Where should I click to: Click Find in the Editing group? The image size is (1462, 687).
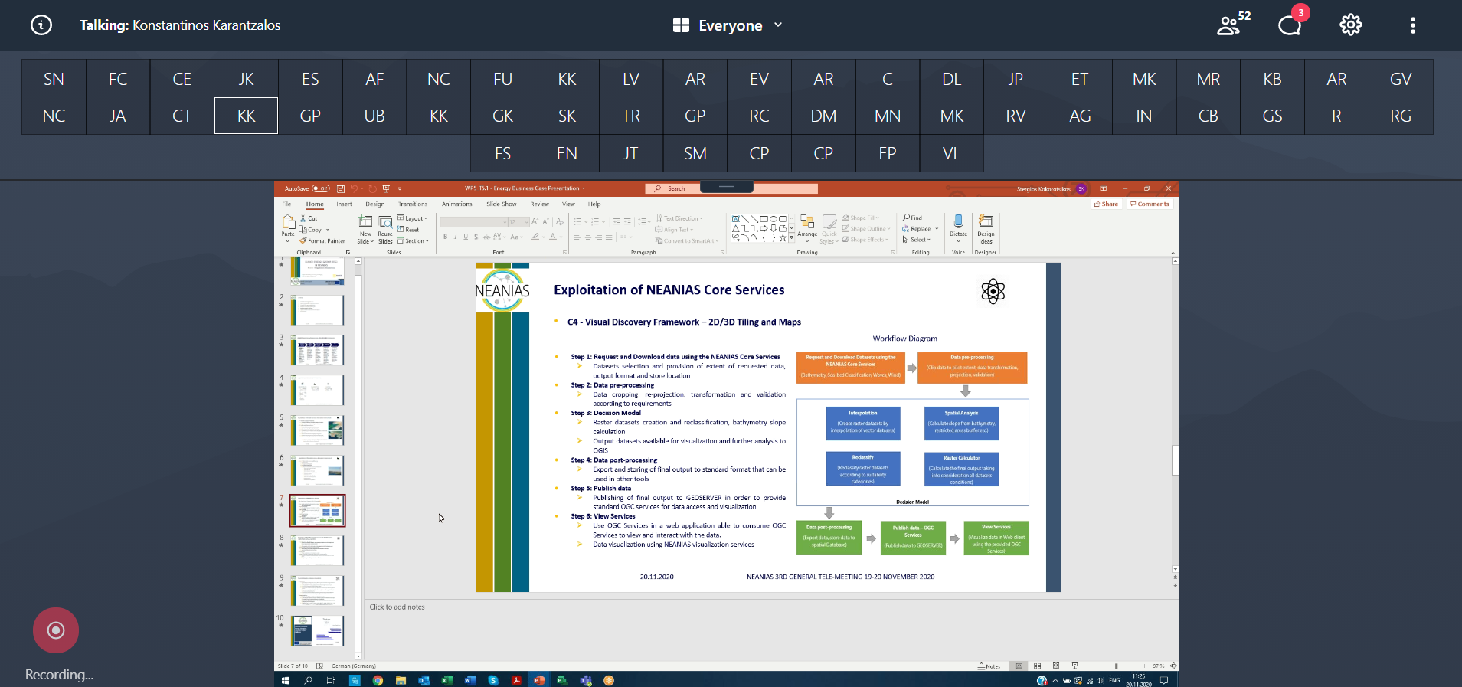point(913,218)
